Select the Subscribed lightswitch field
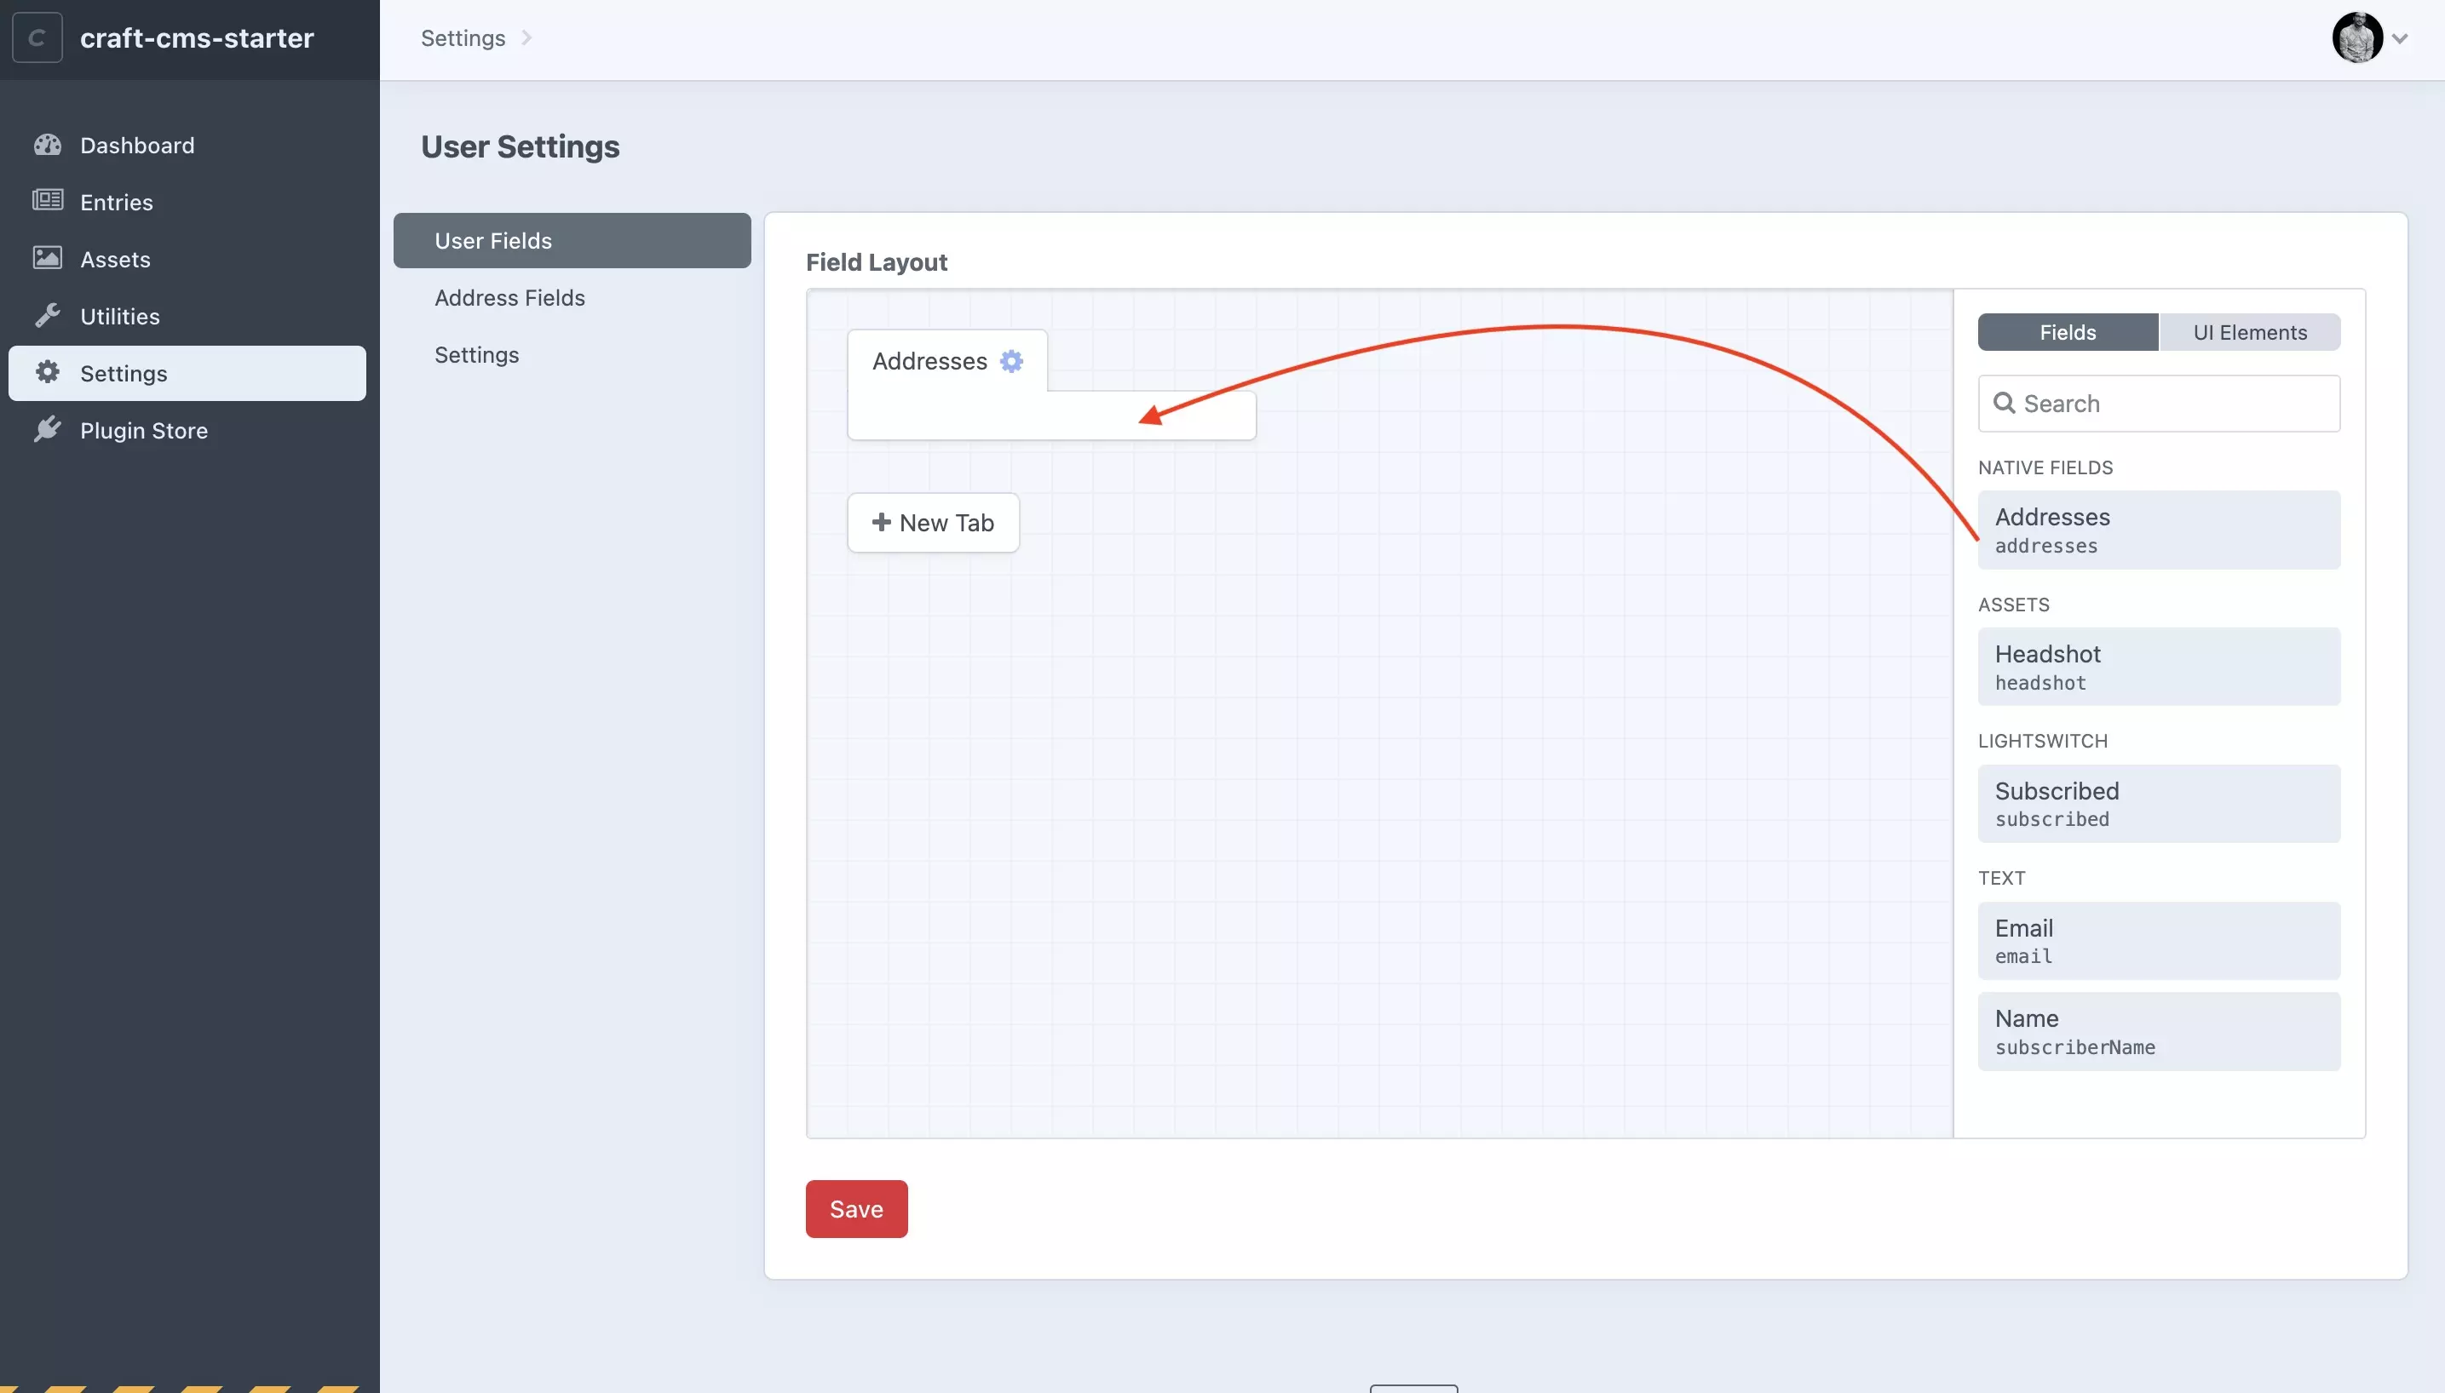The image size is (2445, 1393). [x=2159, y=804]
